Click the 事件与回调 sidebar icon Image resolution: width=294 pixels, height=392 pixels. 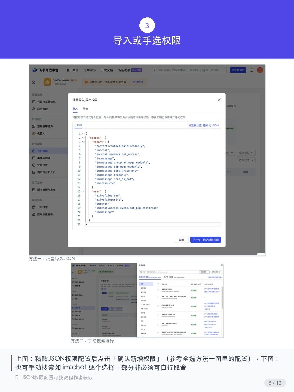tap(34, 158)
